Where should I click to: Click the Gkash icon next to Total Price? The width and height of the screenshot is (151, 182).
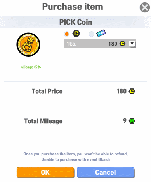132,91
